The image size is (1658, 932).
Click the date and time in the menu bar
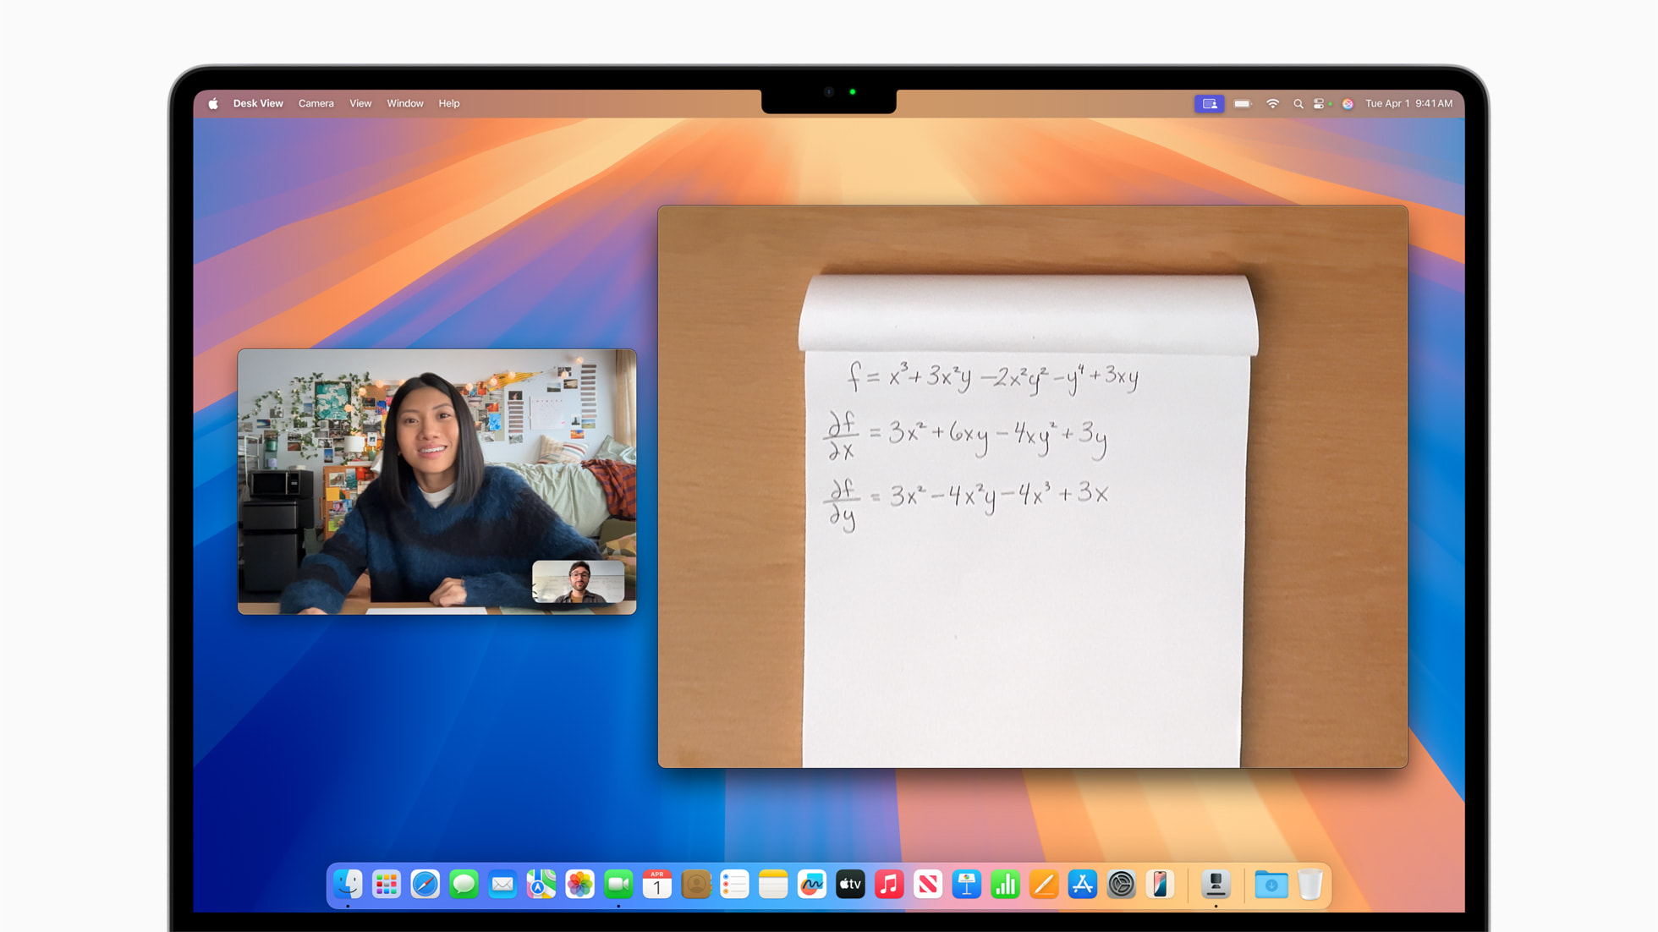click(x=1408, y=103)
